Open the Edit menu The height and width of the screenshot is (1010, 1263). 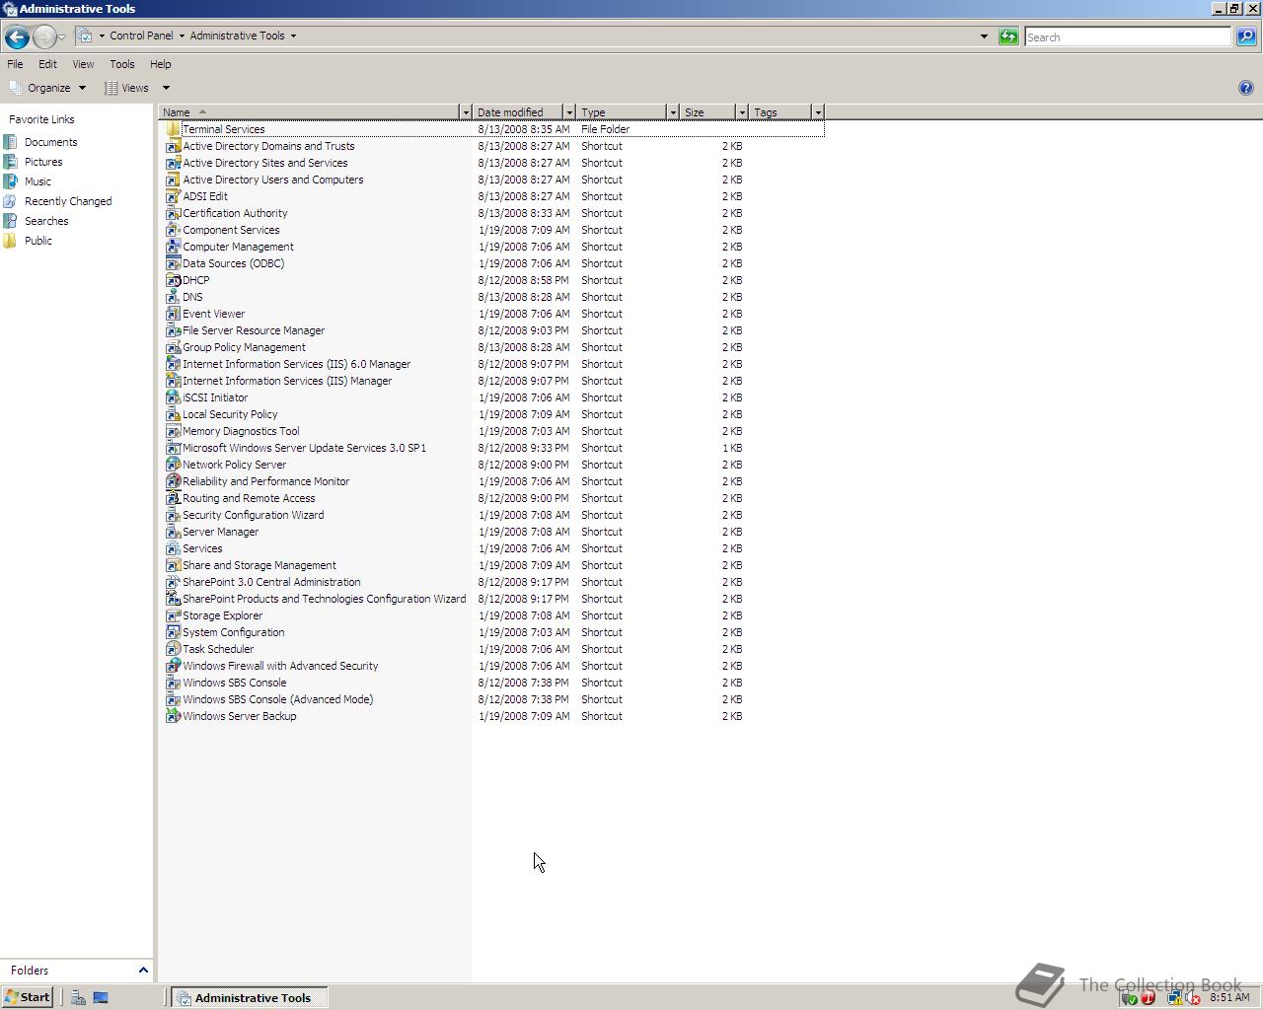(x=47, y=64)
